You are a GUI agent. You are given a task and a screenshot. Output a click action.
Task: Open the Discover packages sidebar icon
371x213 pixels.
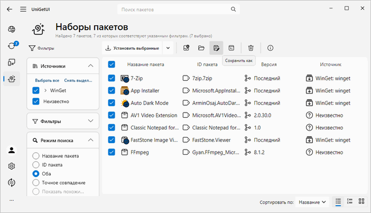click(x=12, y=30)
